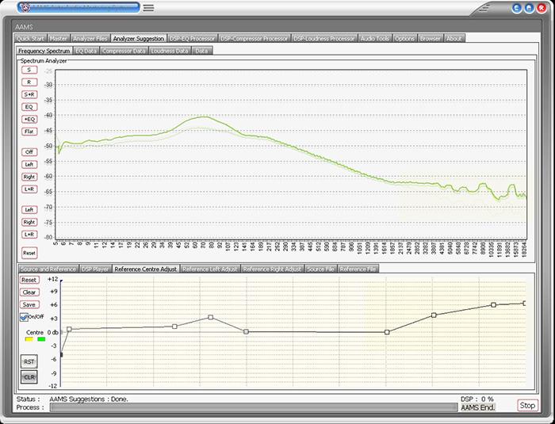Click the yellow Centre color swatch

coord(29,339)
